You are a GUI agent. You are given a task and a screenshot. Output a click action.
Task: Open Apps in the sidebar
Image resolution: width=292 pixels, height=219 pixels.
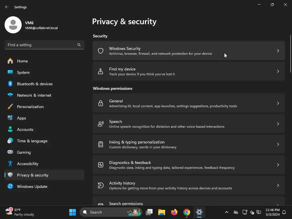click(x=44, y=118)
